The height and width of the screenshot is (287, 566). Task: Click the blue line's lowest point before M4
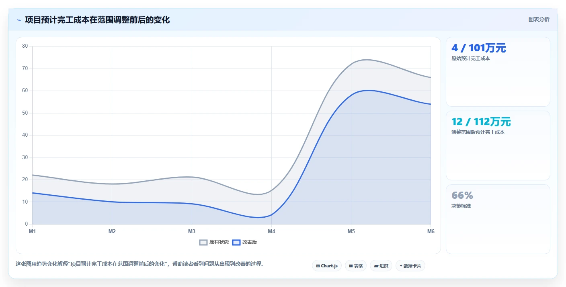click(257, 217)
